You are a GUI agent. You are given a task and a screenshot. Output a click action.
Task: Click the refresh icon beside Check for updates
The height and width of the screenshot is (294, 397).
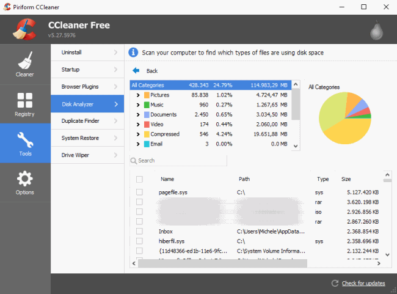tap(335, 283)
